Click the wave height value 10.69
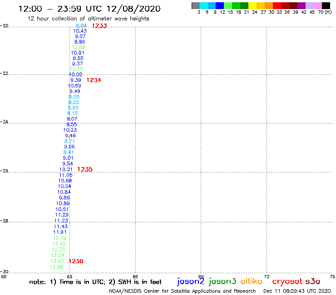Image resolution: width=336 pixels, height=295 pixels. (74, 86)
